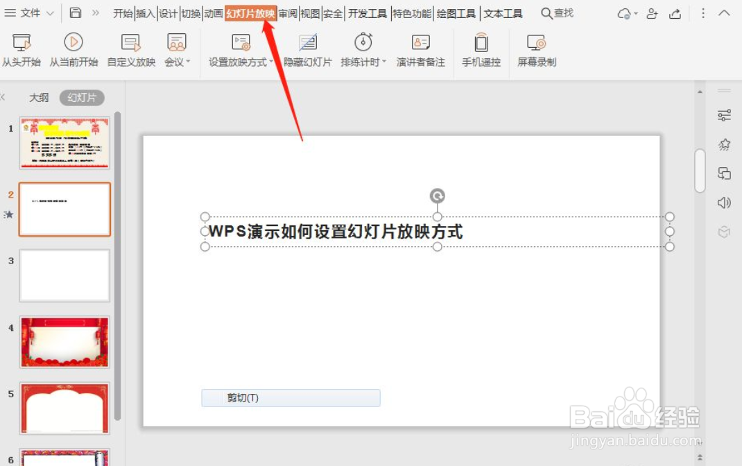This screenshot has width=742, height=466.
Task: Click the rotation handle above the text box
Action: (438, 196)
